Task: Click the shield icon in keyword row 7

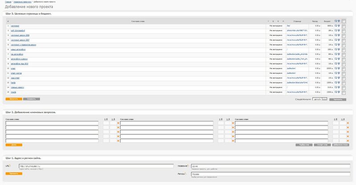Action: pyautogui.click(x=339, y=54)
